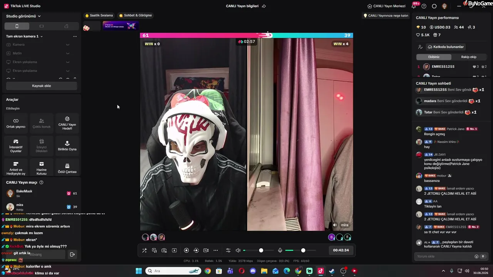The width and height of the screenshot is (493, 277).
Task: Click CANLI Yayınınıza neşe katın tip
Action: [386, 16]
